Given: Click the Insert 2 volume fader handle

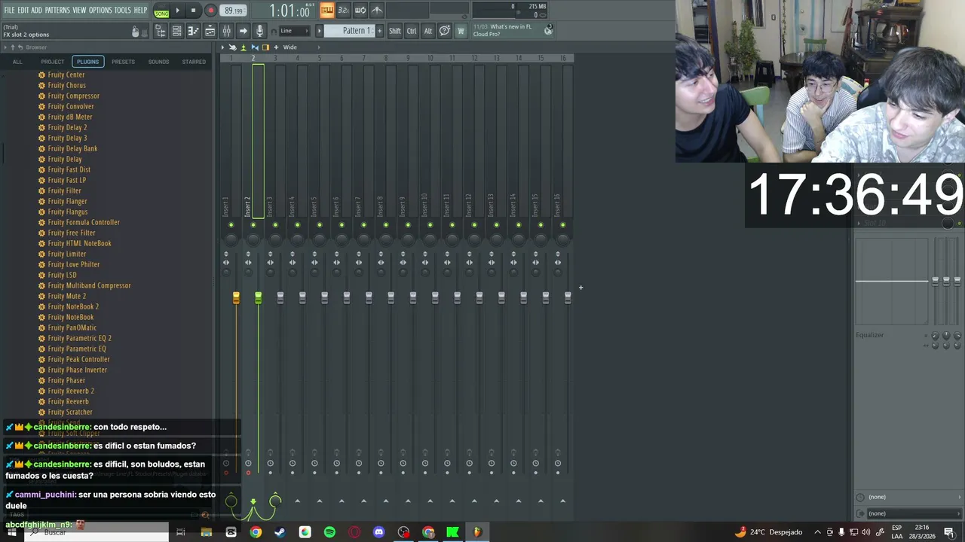Looking at the screenshot, I should pos(258,298).
